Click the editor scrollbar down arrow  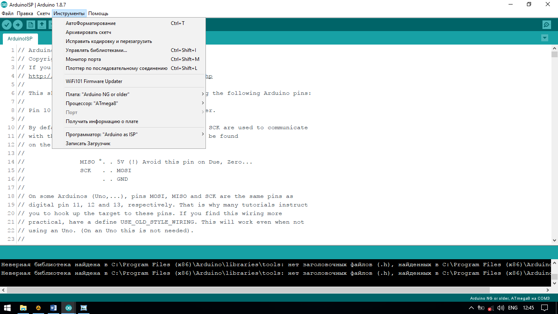coord(554,240)
